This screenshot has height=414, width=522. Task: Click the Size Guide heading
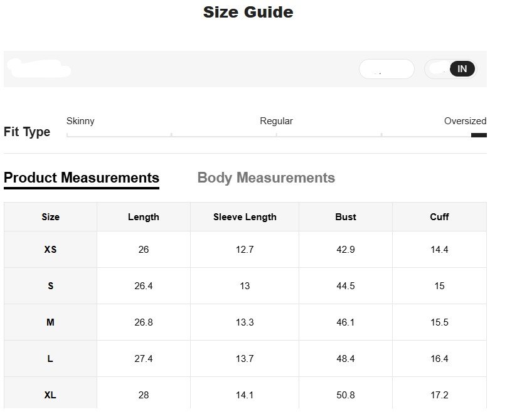point(248,12)
